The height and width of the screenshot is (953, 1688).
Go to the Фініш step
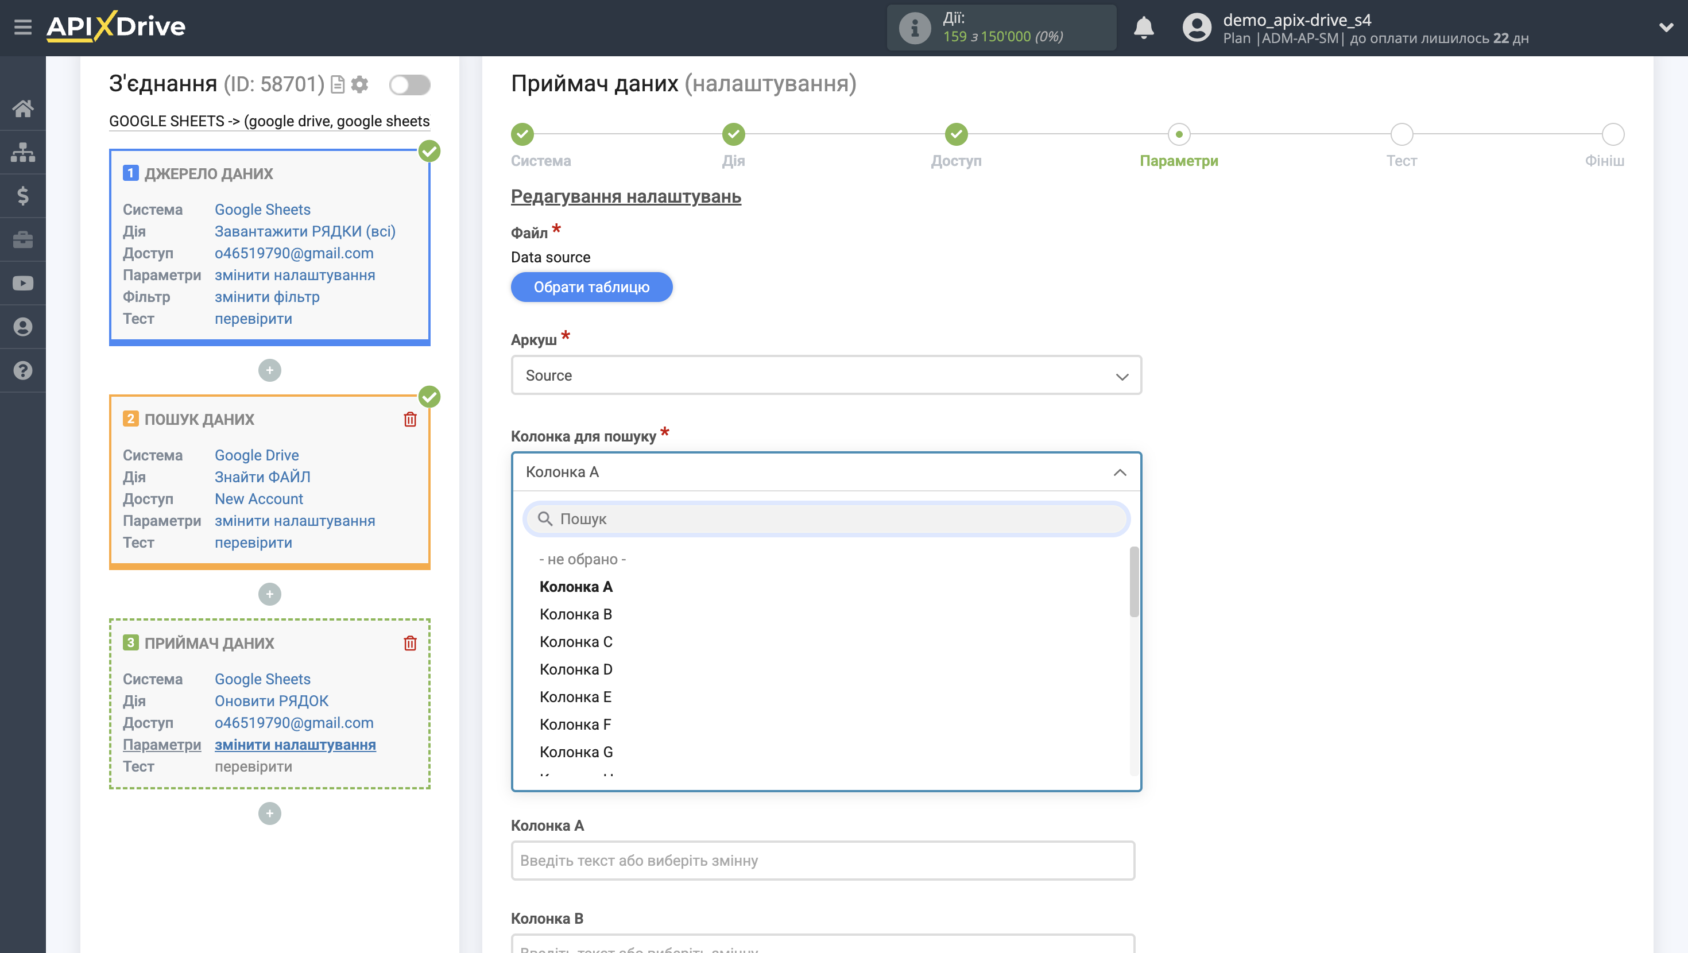point(1613,134)
